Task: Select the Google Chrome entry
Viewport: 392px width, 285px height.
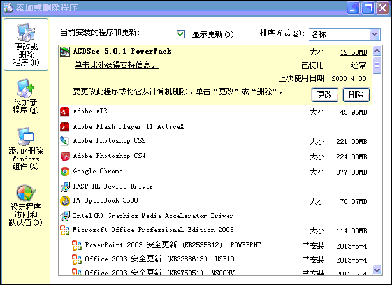Action: click(215, 172)
